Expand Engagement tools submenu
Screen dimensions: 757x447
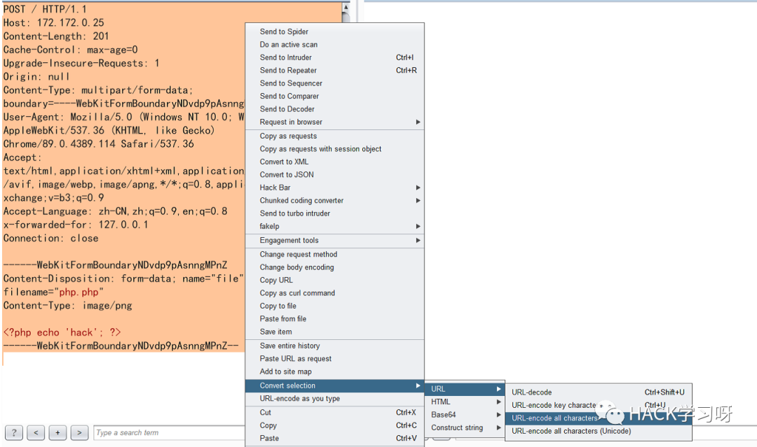click(x=334, y=241)
